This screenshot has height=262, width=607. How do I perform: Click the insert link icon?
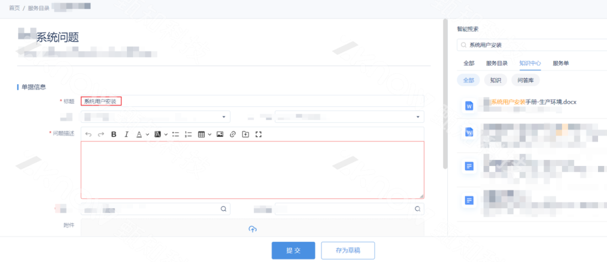click(x=233, y=134)
